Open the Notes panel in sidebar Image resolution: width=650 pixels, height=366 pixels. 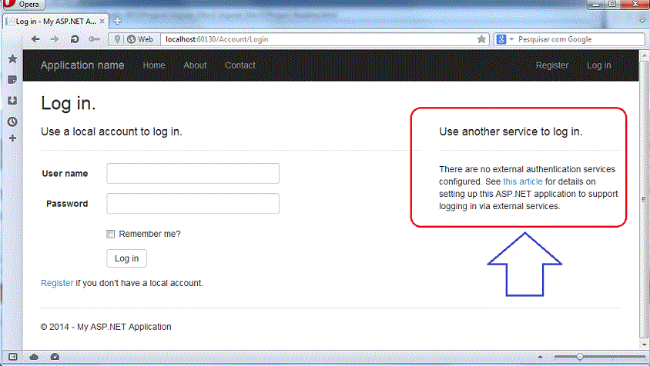(x=12, y=80)
